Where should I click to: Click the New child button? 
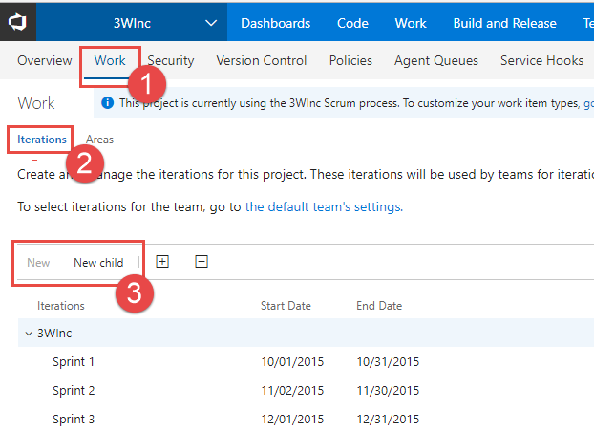pyautogui.click(x=98, y=263)
